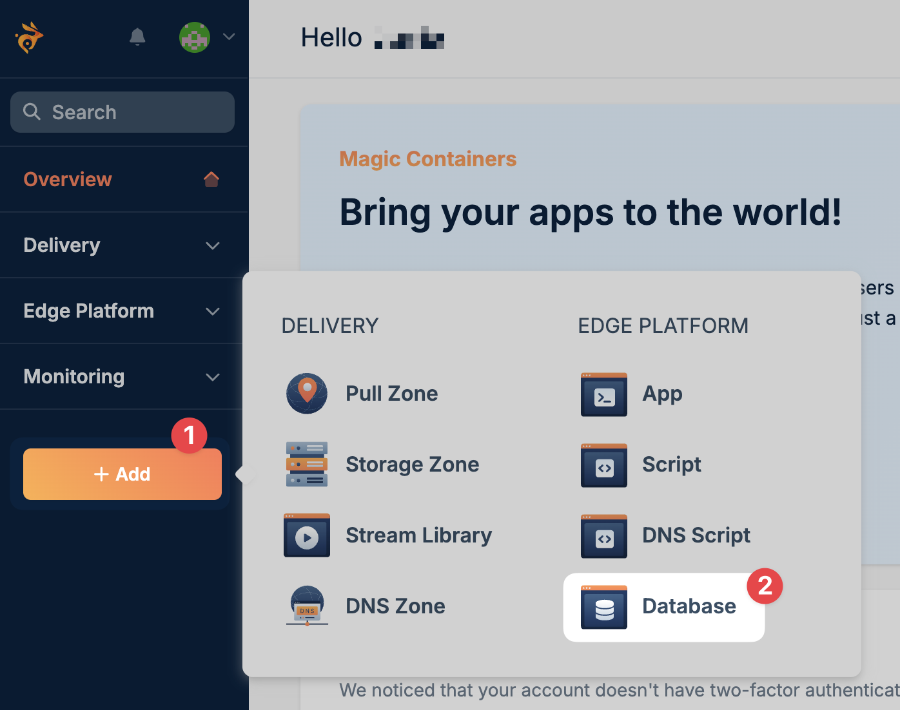Expand the Edge Platform chevron
The image size is (900, 710).
tap(213, 311)
